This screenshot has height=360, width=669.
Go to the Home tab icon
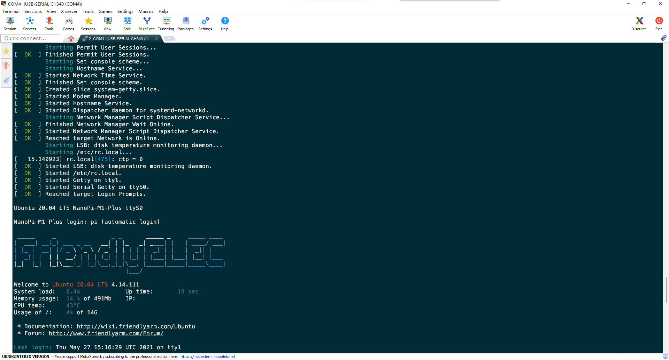[x=71, y=38]
